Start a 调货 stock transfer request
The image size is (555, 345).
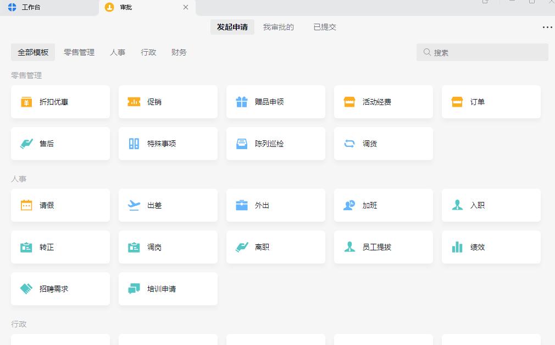pos(383,144)
